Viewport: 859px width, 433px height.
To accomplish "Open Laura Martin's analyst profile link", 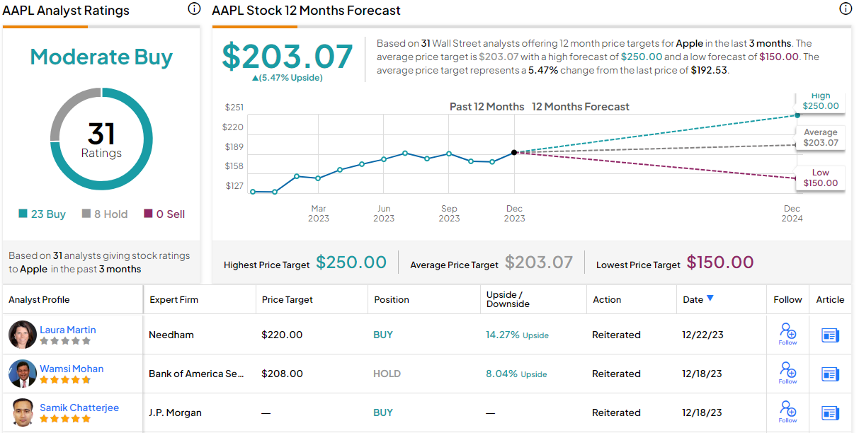I will click(x=67, y=330).
